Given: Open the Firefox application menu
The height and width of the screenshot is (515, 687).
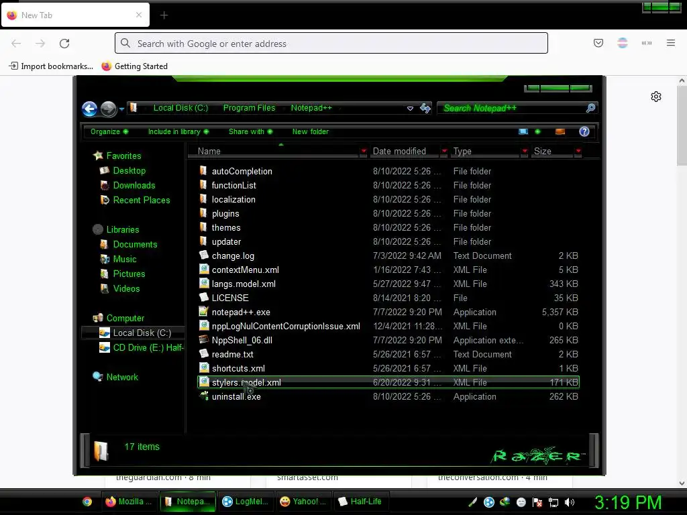Looking at the screenshot, I should pos(671,43).
